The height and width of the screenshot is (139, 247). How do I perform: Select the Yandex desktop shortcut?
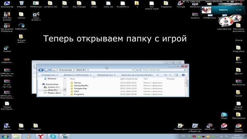click(224, 127)
